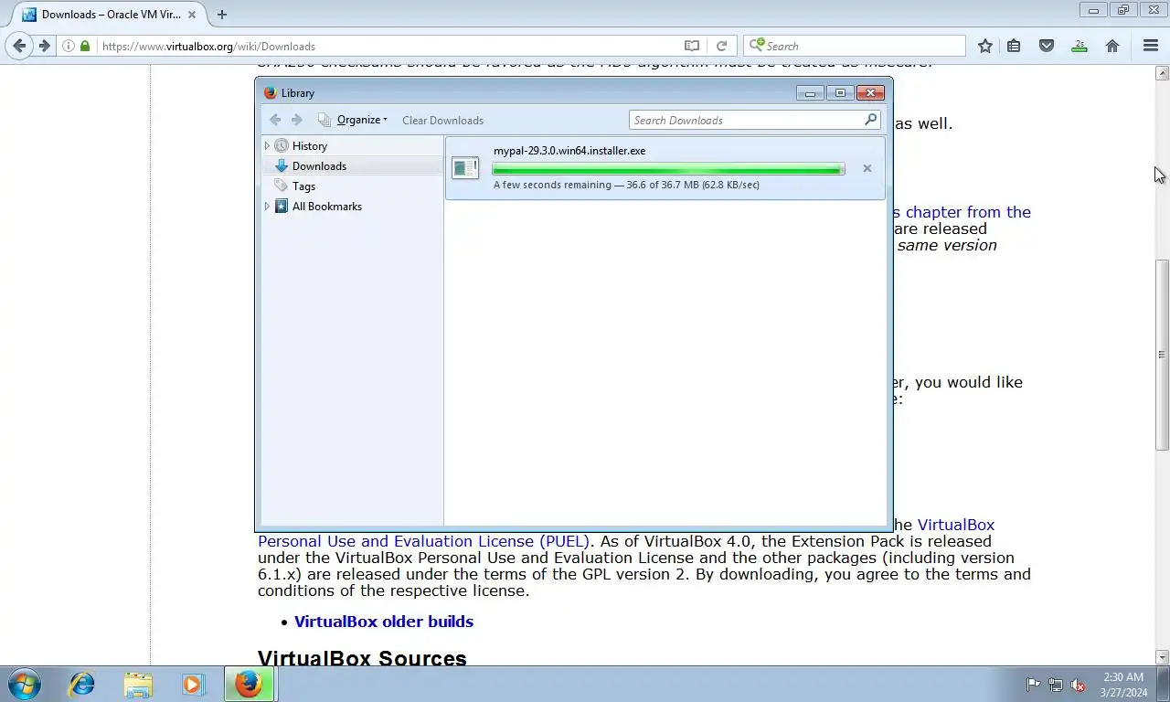The image size is (1170, 702).
Task: Click mypal installer file icon
Action: click(x=465, y=167)
